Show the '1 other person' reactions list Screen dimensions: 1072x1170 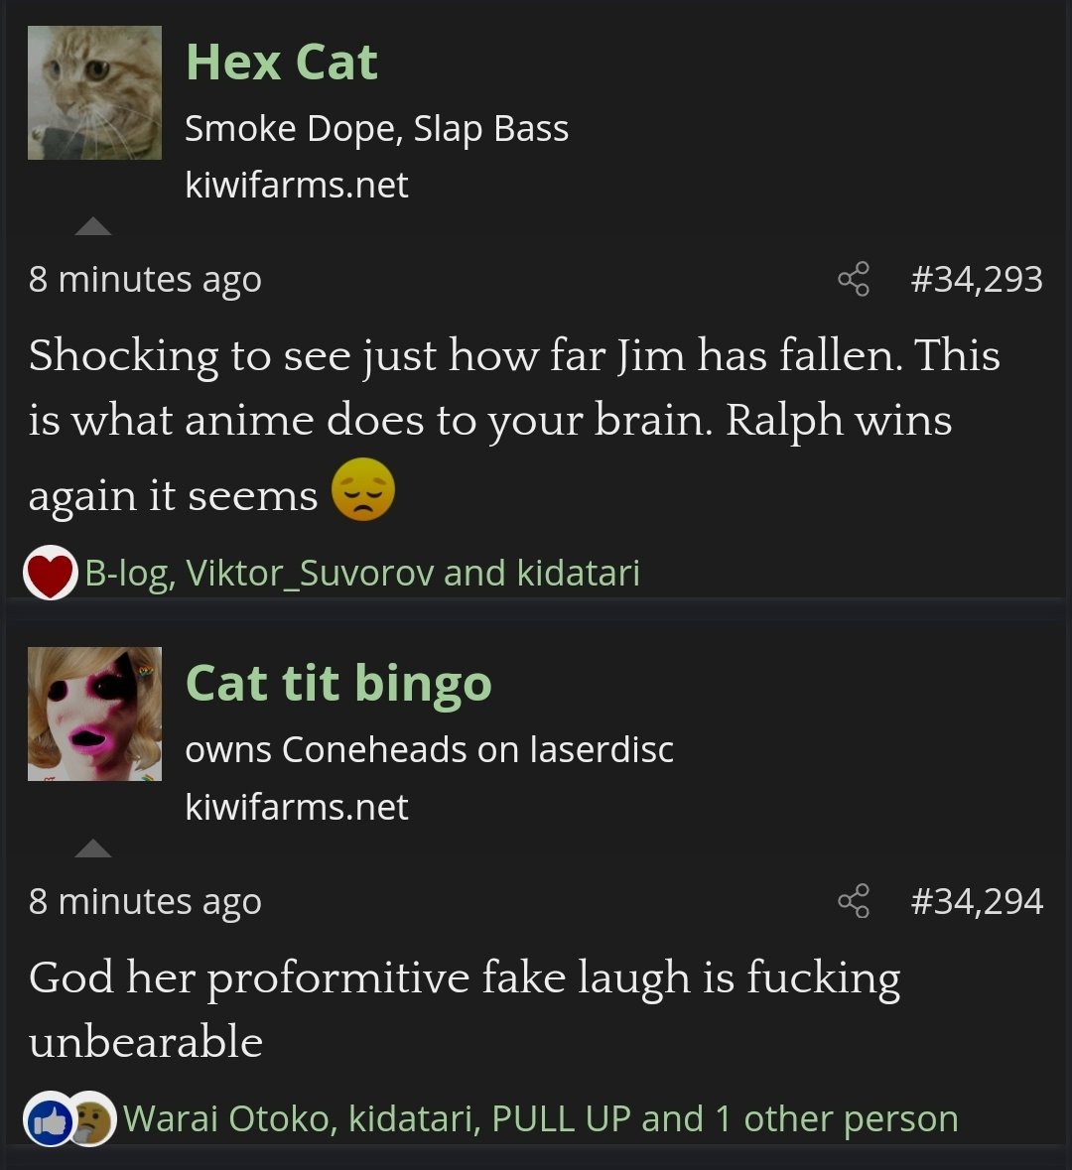[x=836, y=1119]
